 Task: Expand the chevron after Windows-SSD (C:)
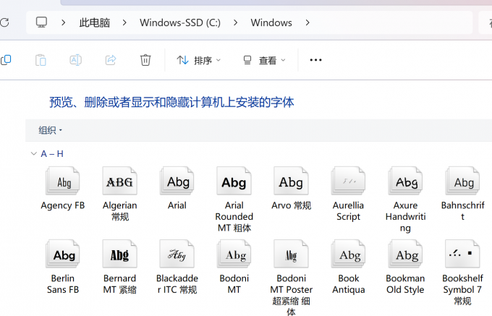pos(235,22)
